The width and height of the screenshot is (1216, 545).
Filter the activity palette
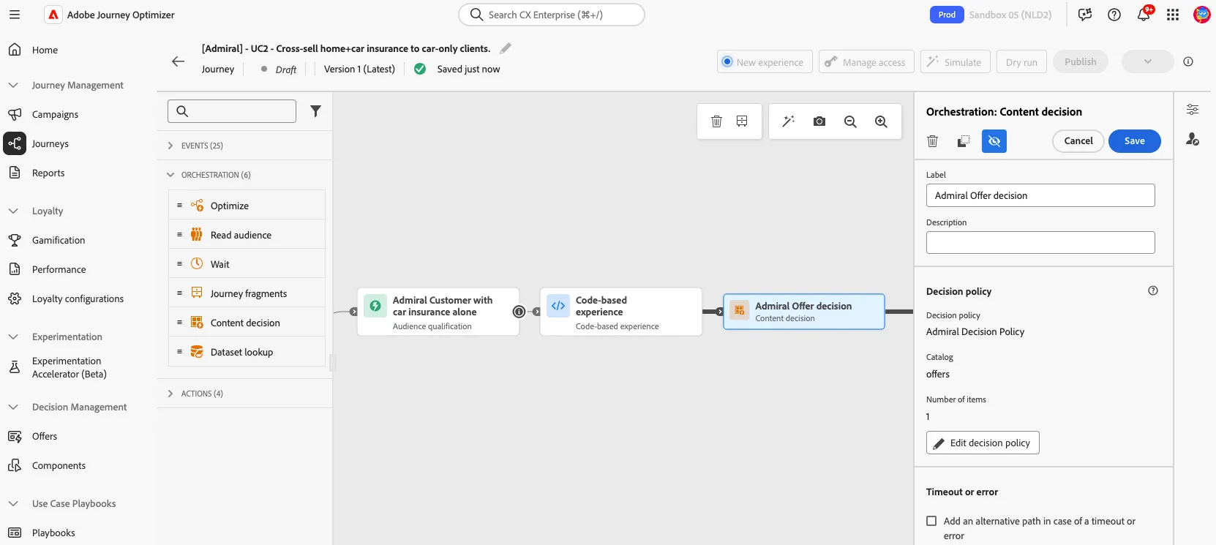tap(315, 111)
